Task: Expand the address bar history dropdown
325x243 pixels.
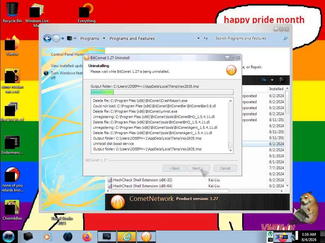Action: (198, 38)
